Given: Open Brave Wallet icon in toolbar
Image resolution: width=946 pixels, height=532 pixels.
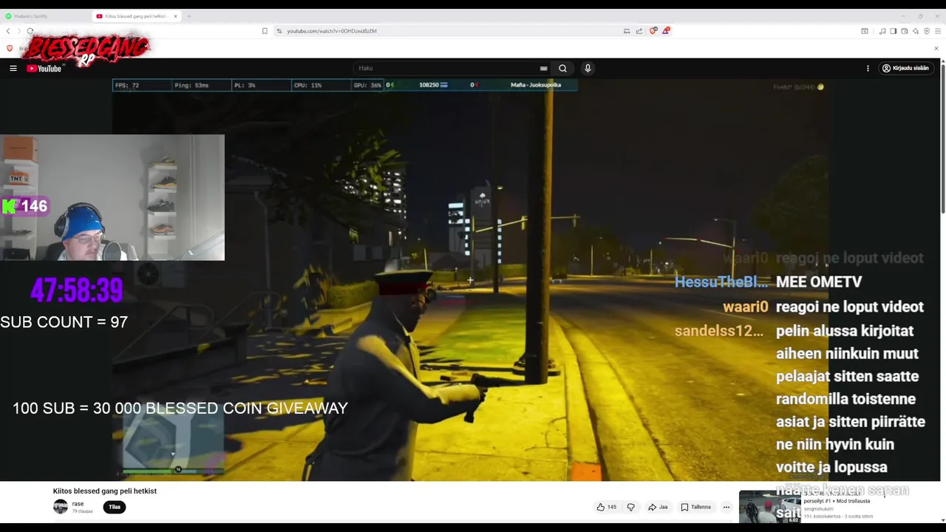Looking at the screenshot, I should click(x=904, y=31).
